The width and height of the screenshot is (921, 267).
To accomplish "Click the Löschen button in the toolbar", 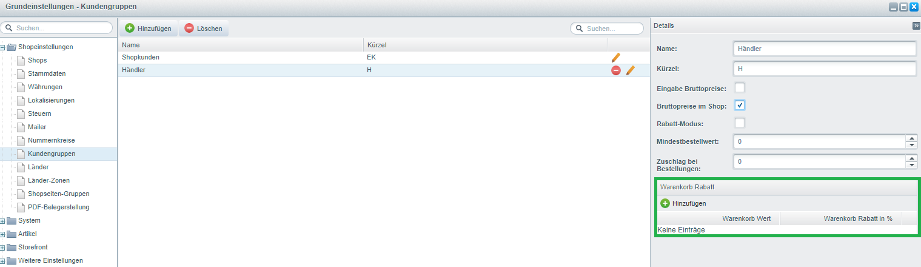I will (203, 29).
